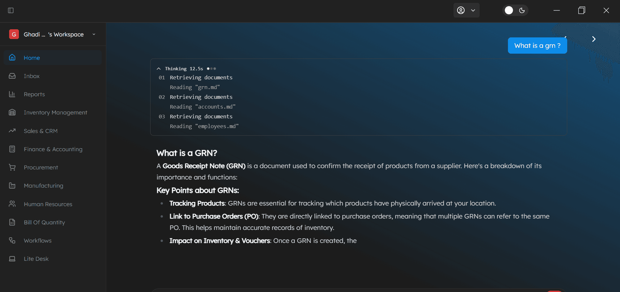Open the Inventory Management icon
The height and width of the screenshot is (292, 620).
coord(12,112)
